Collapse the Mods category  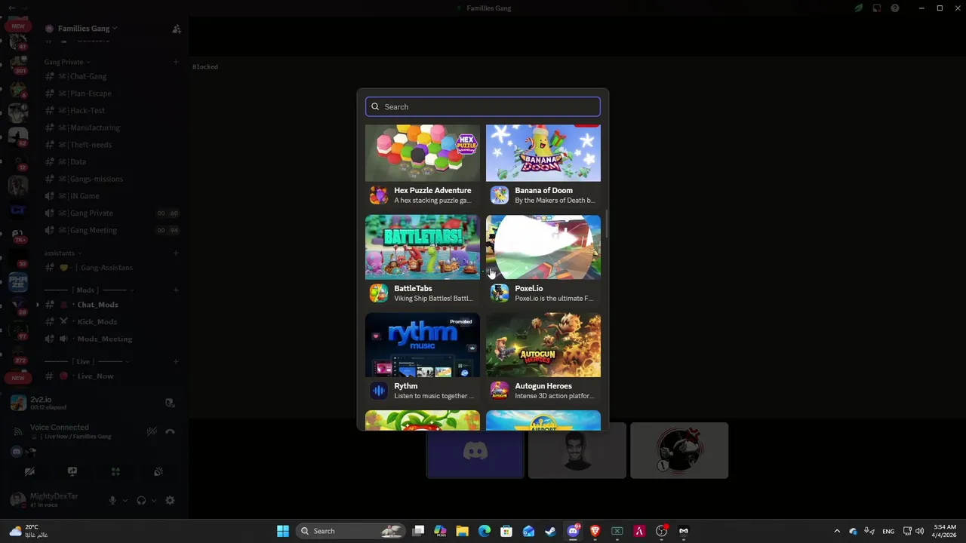point(89,290)
